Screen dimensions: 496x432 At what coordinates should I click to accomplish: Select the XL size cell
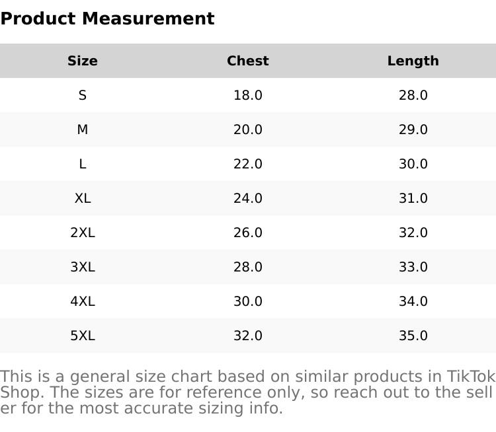[x=83, y=198]
